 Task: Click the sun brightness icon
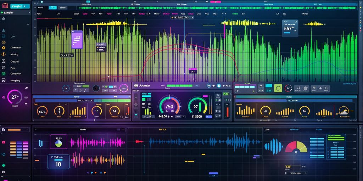[305, 88]
